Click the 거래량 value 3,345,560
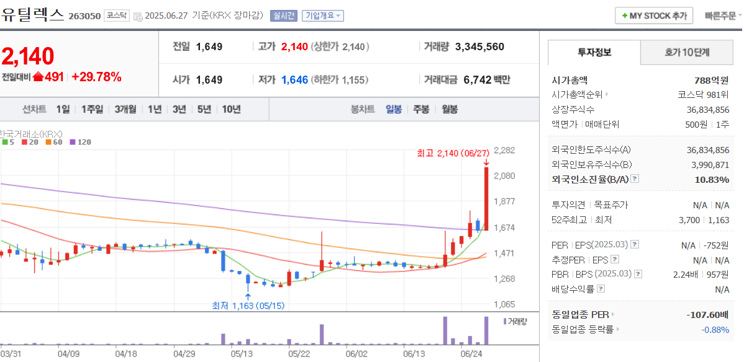Screen dimensions: 744x362 tap(479, 47)
